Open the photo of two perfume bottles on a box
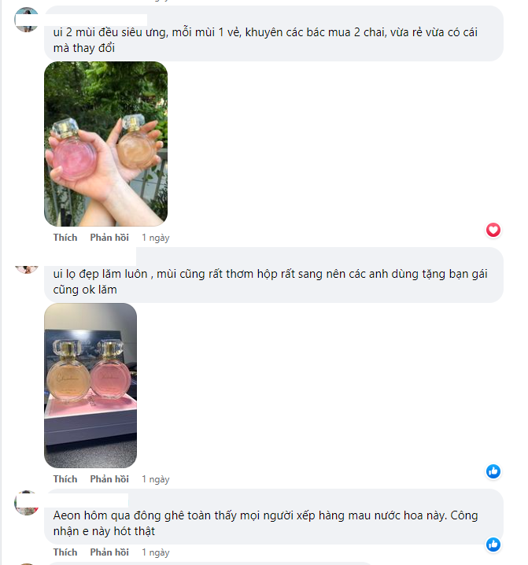This screenshot has width=528, height=565. (x=90, y=386)
